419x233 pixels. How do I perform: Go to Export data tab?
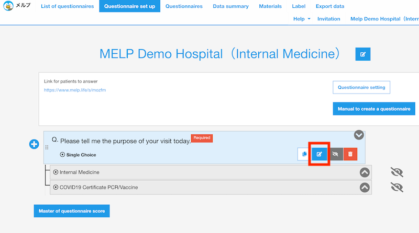coord(330,6)
